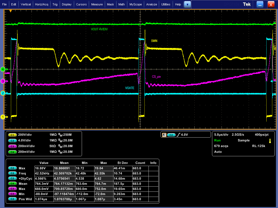Click the yellow acquisition status thermometer icon

point(270,141)
